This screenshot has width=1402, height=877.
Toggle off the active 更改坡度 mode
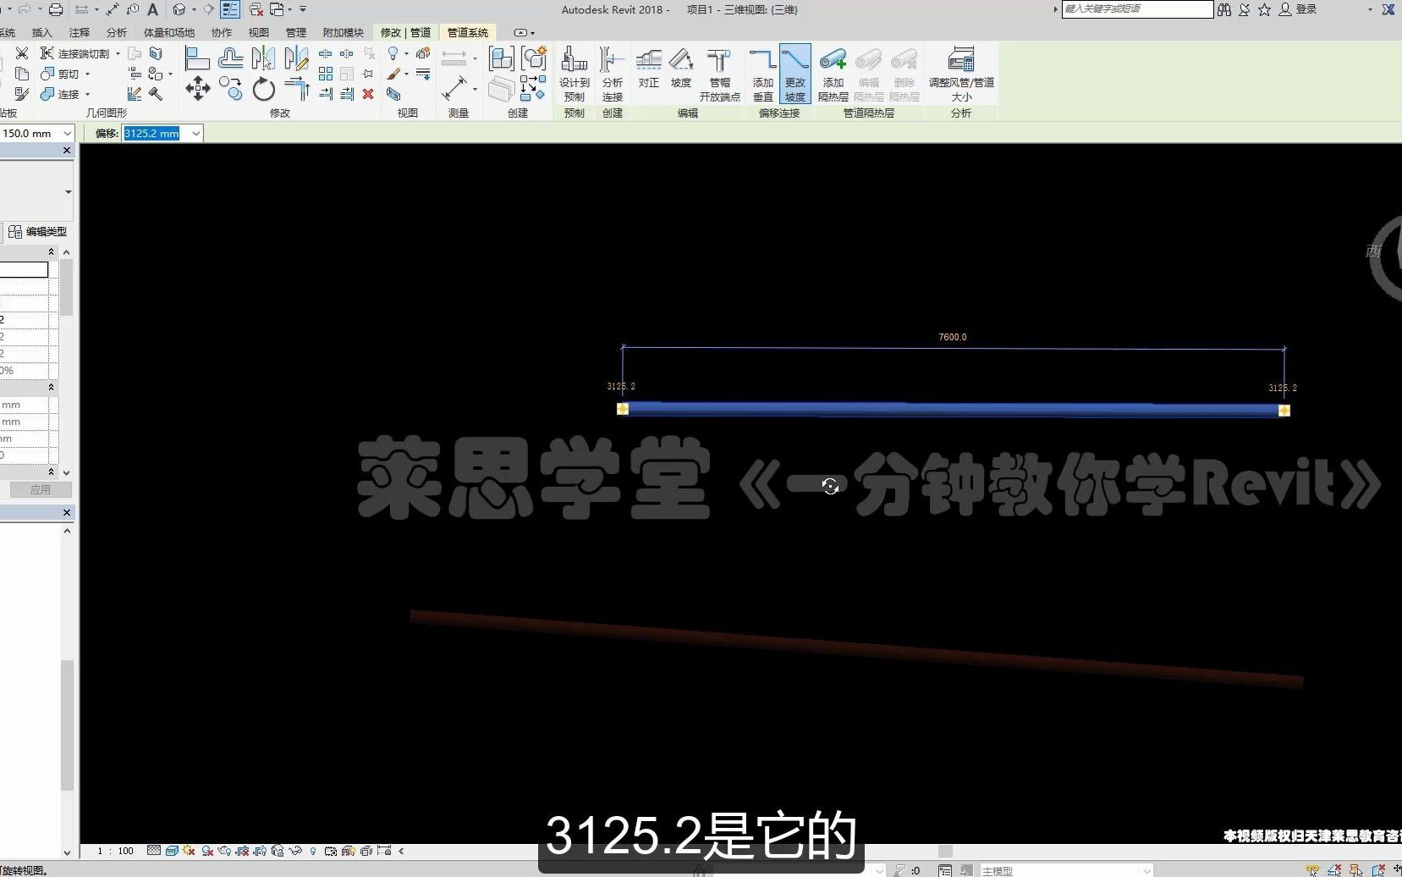(x=794, y=74)
